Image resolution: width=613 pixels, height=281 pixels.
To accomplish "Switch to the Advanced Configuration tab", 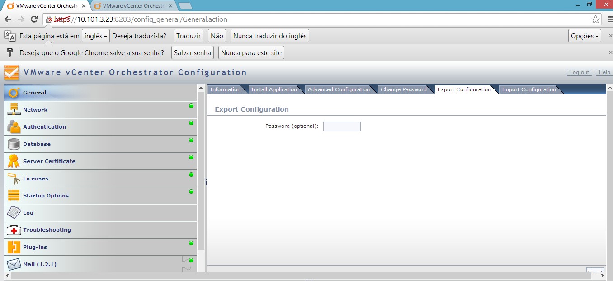I will 339,89.
